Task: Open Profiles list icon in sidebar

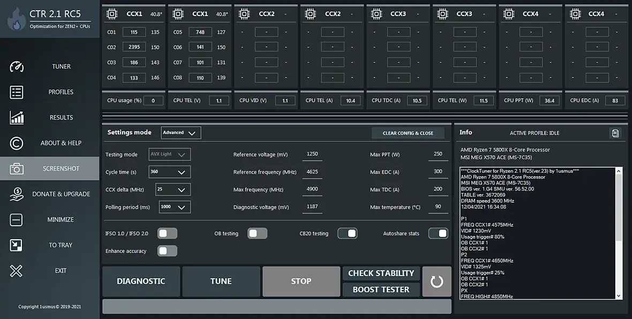Action: 17,92
